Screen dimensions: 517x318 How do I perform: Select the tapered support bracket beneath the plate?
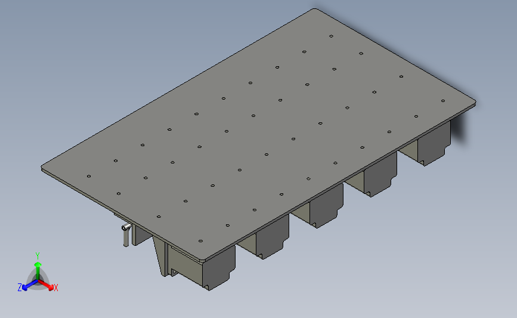pos(160,257)
